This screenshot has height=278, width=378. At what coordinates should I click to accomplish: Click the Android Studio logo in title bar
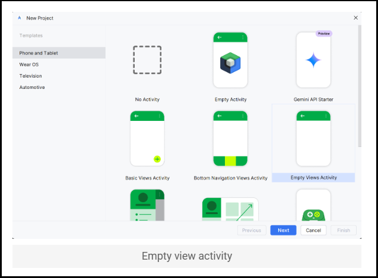[x=20, y=18]
